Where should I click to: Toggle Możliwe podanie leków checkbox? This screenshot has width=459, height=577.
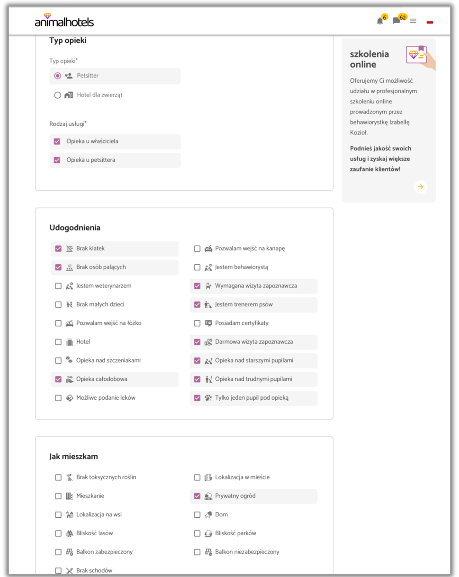tap(58, 398)
